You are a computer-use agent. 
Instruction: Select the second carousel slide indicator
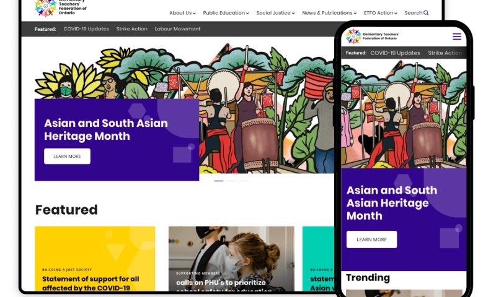pos(231,181)
